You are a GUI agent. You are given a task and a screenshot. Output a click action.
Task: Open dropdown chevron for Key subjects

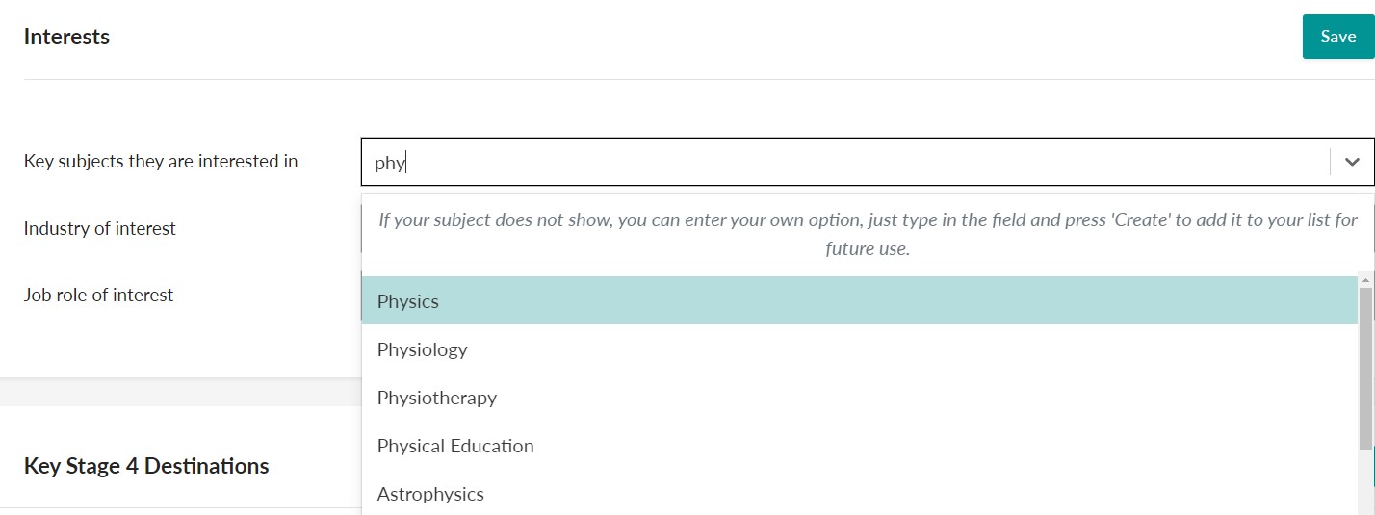pyautogui.click(x=1352, y=162)
